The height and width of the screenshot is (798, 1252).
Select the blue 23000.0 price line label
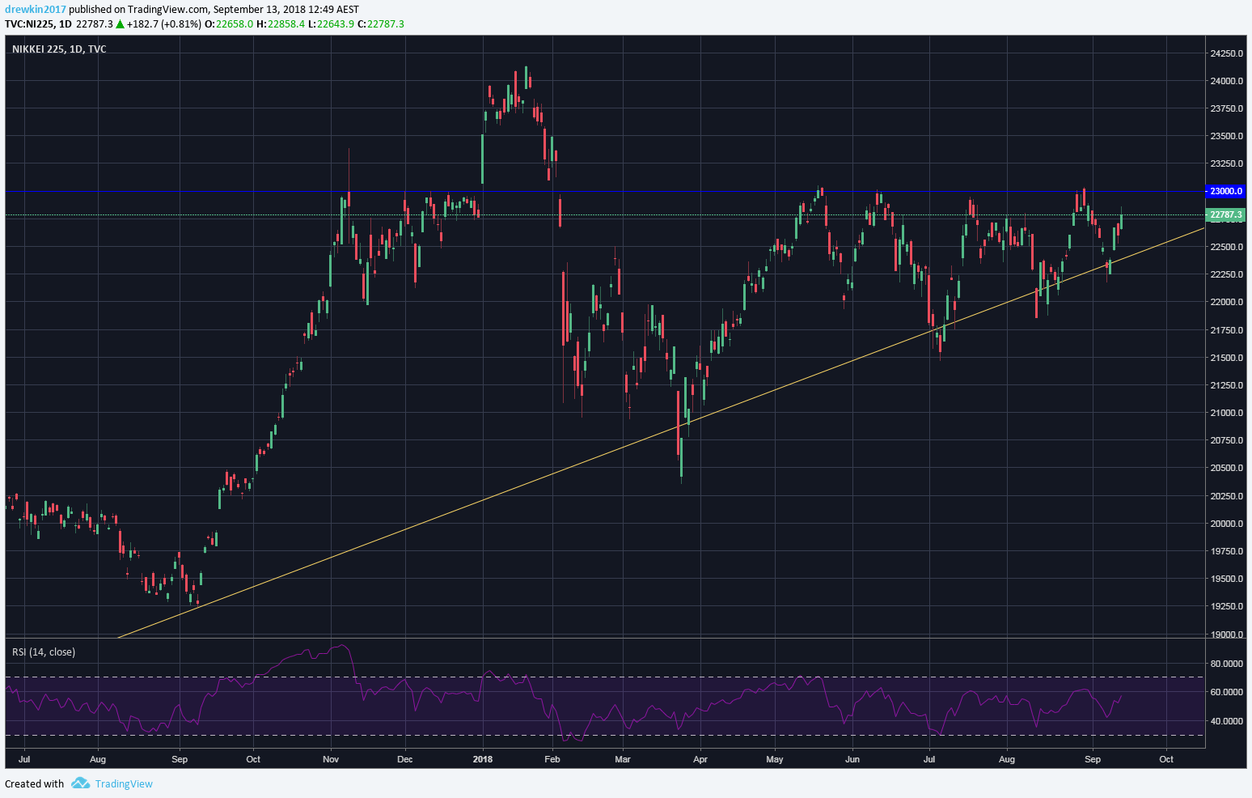[1226, 191]
